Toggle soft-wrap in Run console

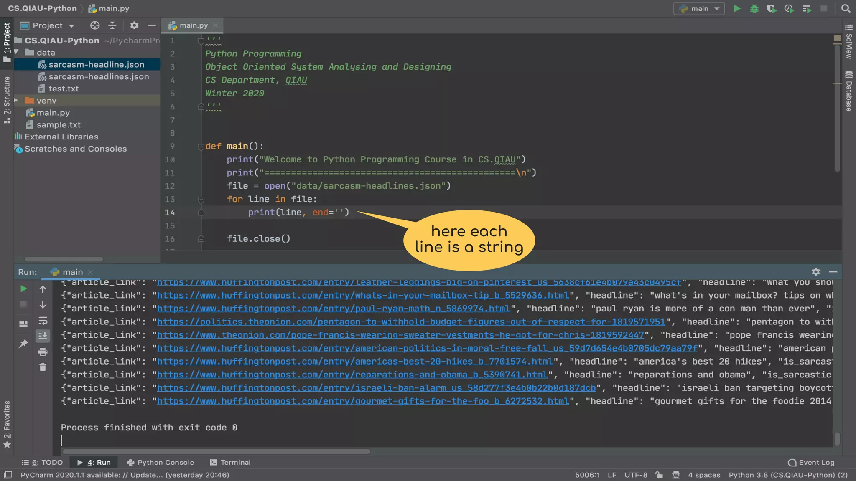point(43,321)
